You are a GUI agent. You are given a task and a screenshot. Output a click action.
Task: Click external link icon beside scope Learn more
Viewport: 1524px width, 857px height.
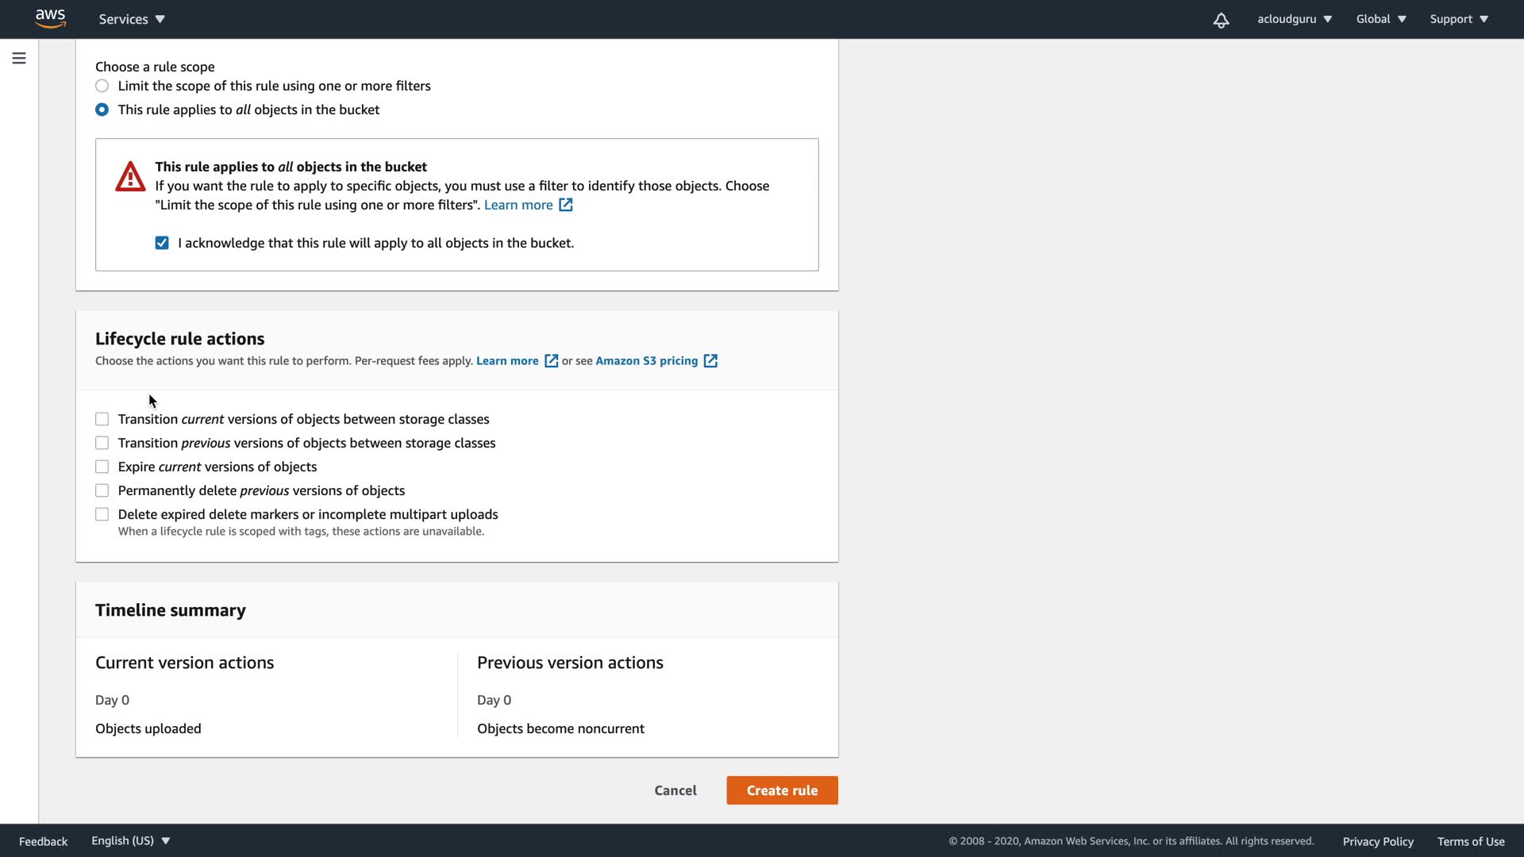click(x=566, y=205)
